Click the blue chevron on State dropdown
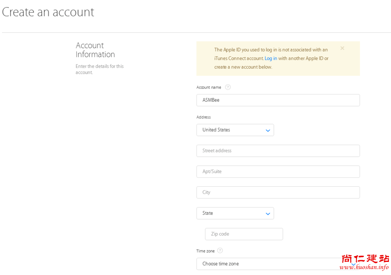 (268, 214)
